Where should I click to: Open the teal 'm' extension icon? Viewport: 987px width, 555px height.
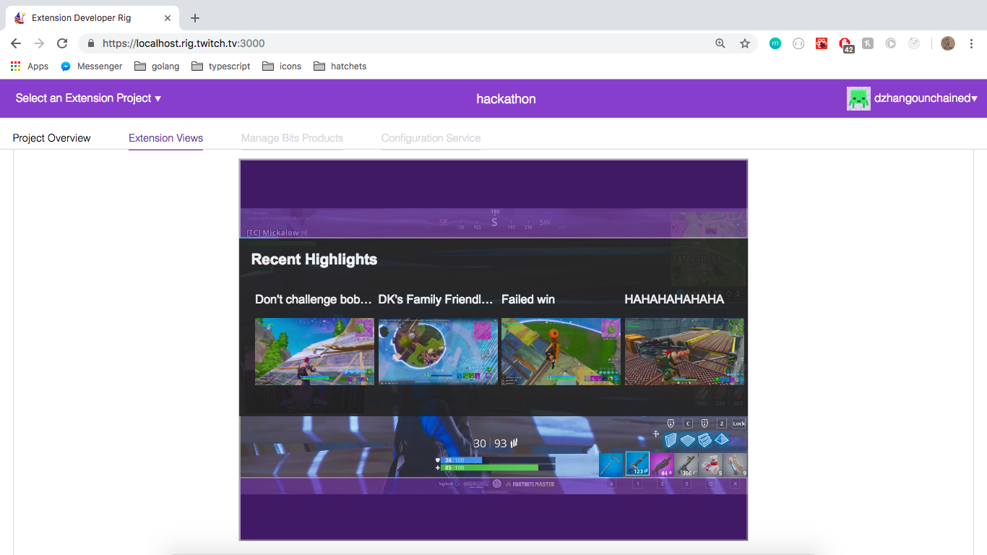(775, 43)
